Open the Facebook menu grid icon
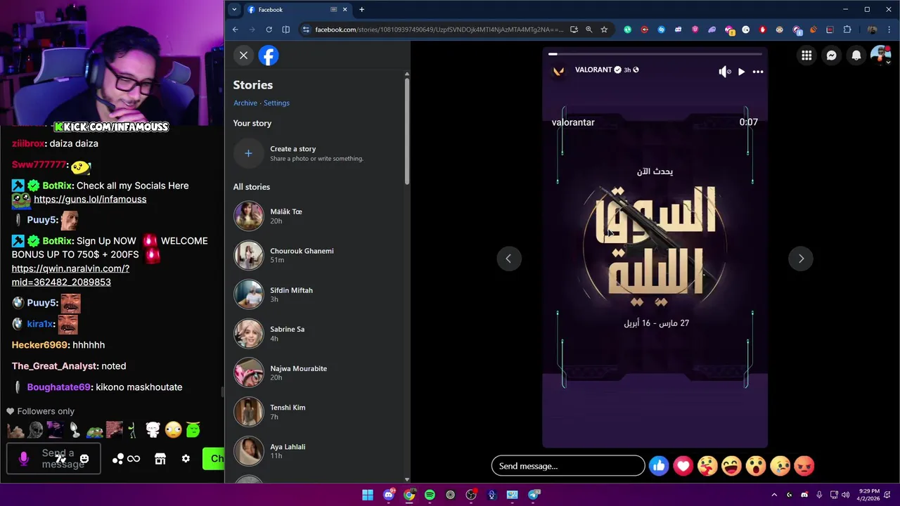900x506 pixels. pos(806,56)
